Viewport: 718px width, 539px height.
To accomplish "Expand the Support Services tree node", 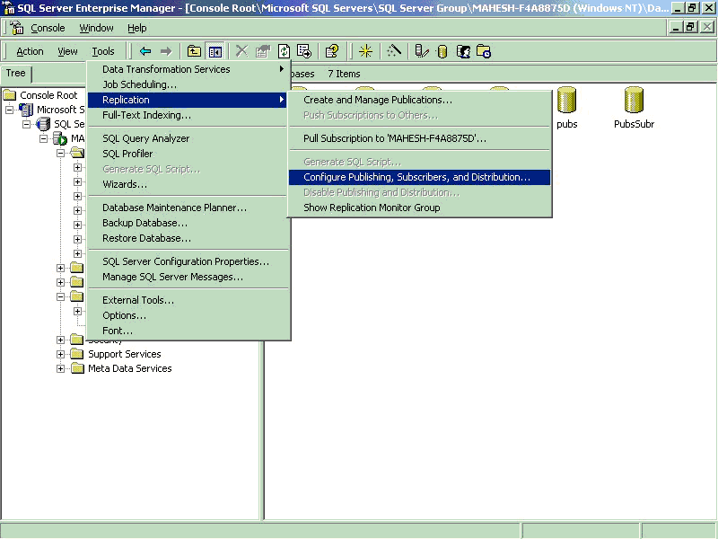I will (60, 354).
